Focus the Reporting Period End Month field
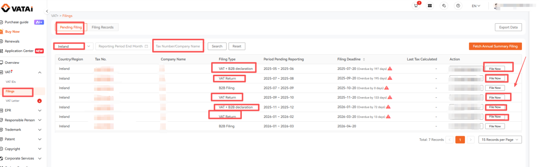Image resolution: width=539 pixels, height=167 pixels. point(123,46)
